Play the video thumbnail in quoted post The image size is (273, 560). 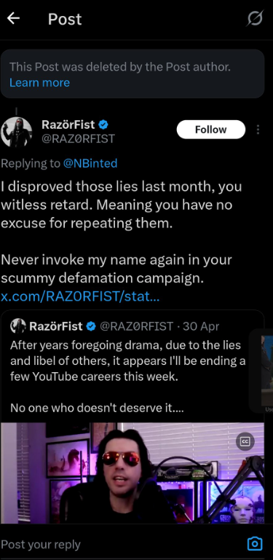(x=132, y=473)
